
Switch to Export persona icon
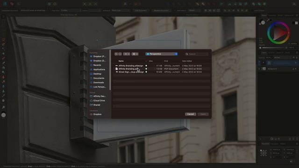[19, 4]
